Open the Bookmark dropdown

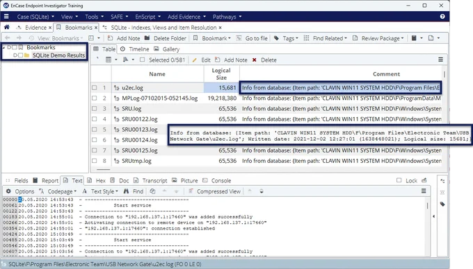pyautogui.click(x=211, y=38)
